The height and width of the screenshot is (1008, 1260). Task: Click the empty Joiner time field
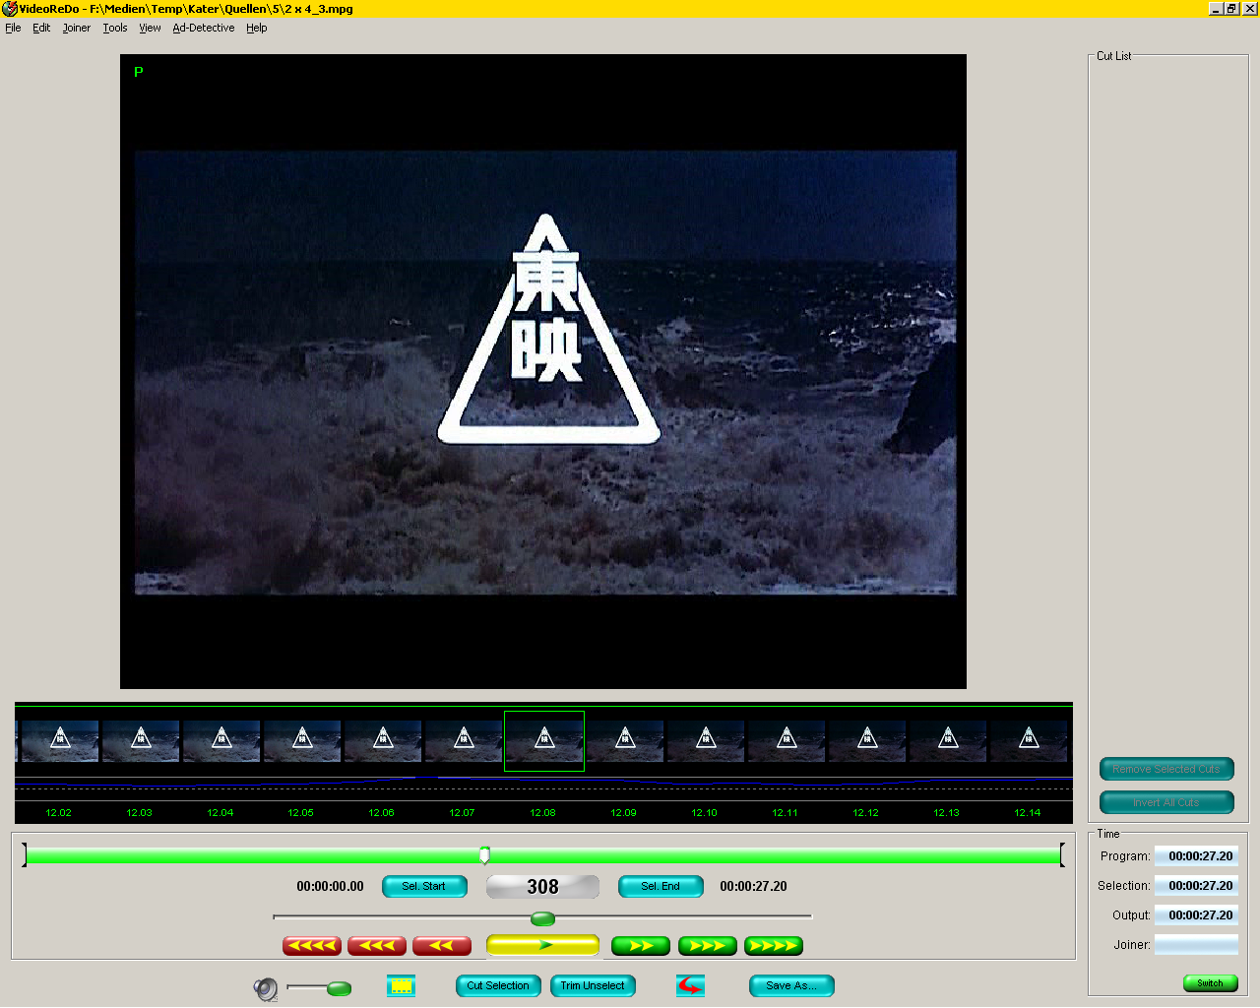1196,945
